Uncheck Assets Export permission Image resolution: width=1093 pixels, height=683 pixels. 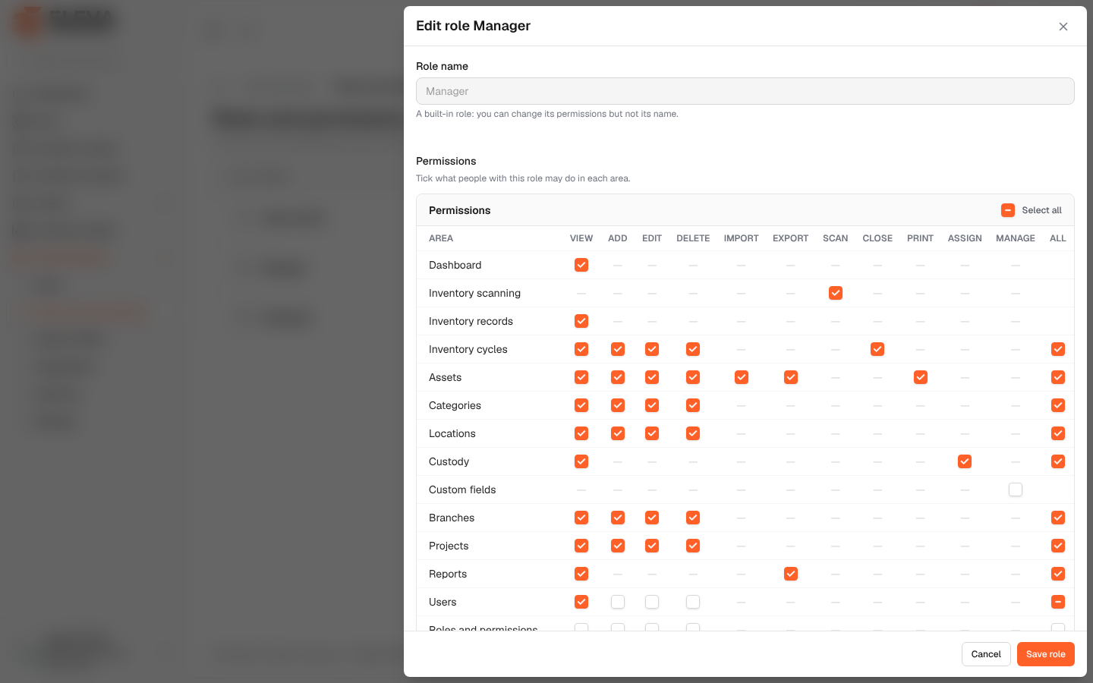point(791,377)
